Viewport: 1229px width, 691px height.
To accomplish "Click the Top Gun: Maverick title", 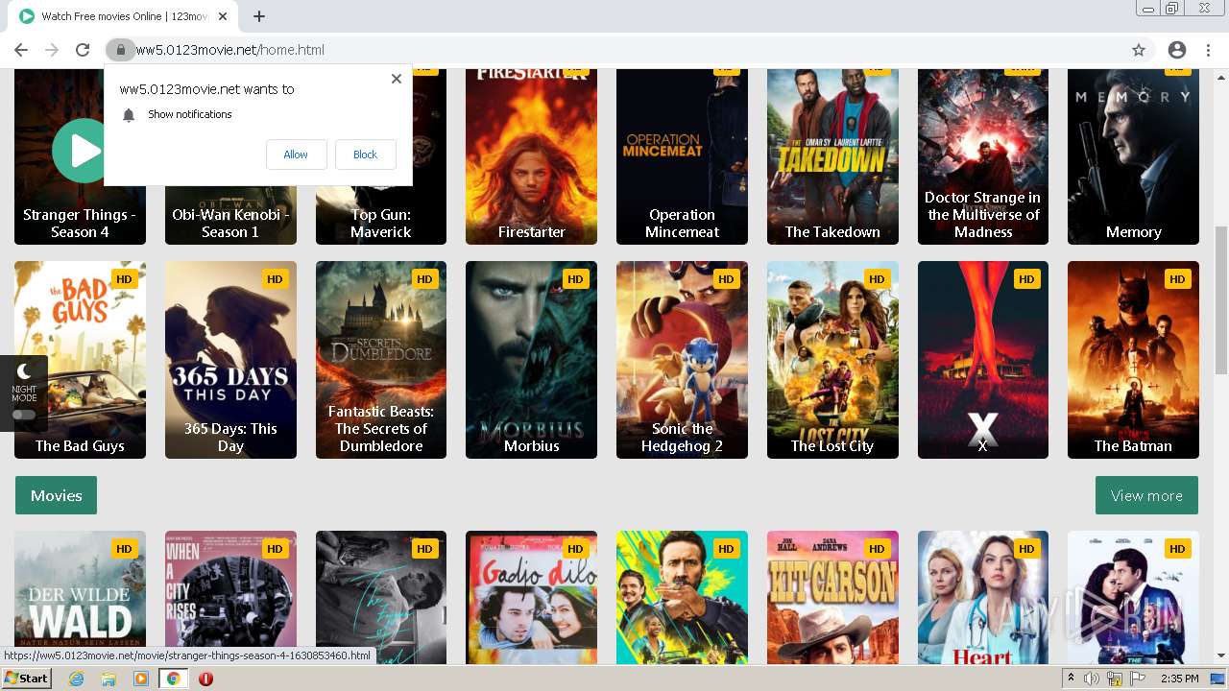I will [x=381, y=224].
